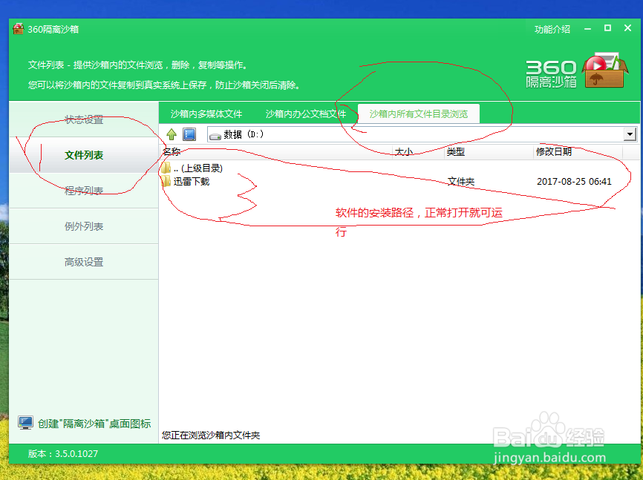Screen dimensions: 643x480
Task: Click the sandbox icon in the title bar
Action: pyautogui.click(x=17, y=29)
